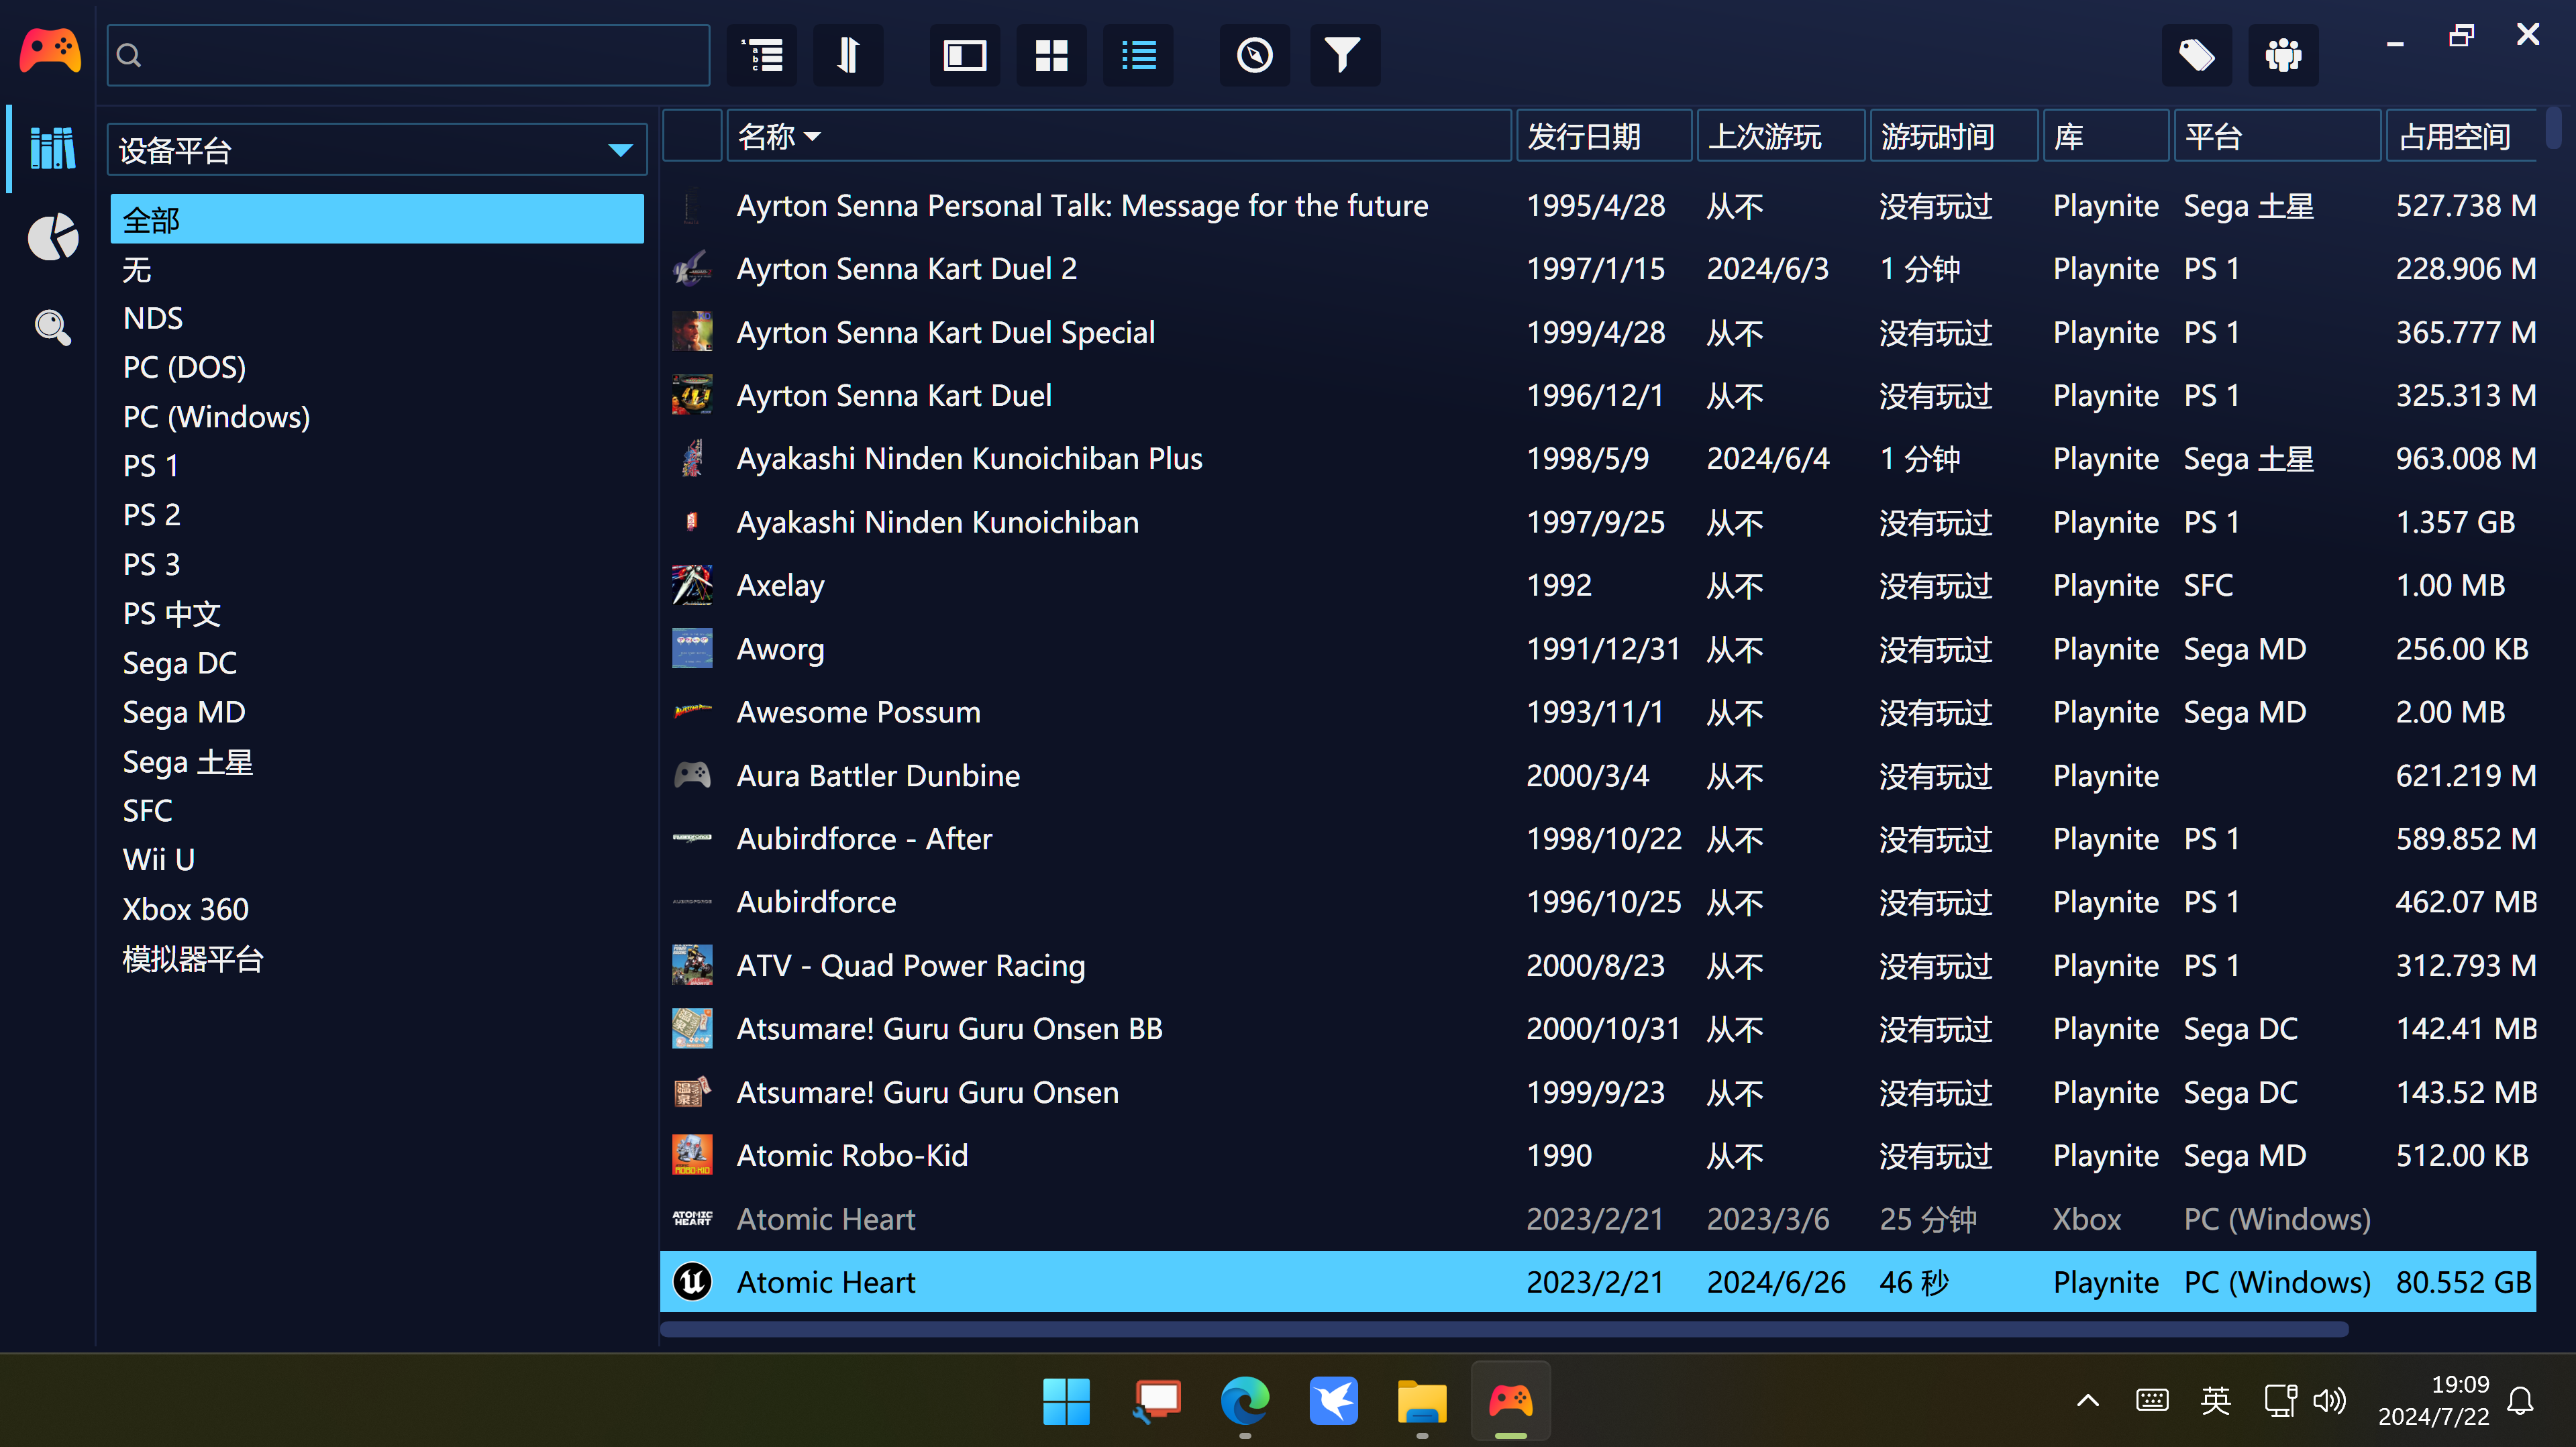Select Sega MD platform filter
Image resolution: width=2576 pixels, height=1447 pixels.
point(377,712)
